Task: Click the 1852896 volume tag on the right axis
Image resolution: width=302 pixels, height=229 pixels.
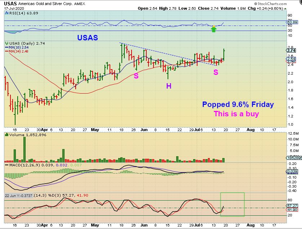Action: 294,158
